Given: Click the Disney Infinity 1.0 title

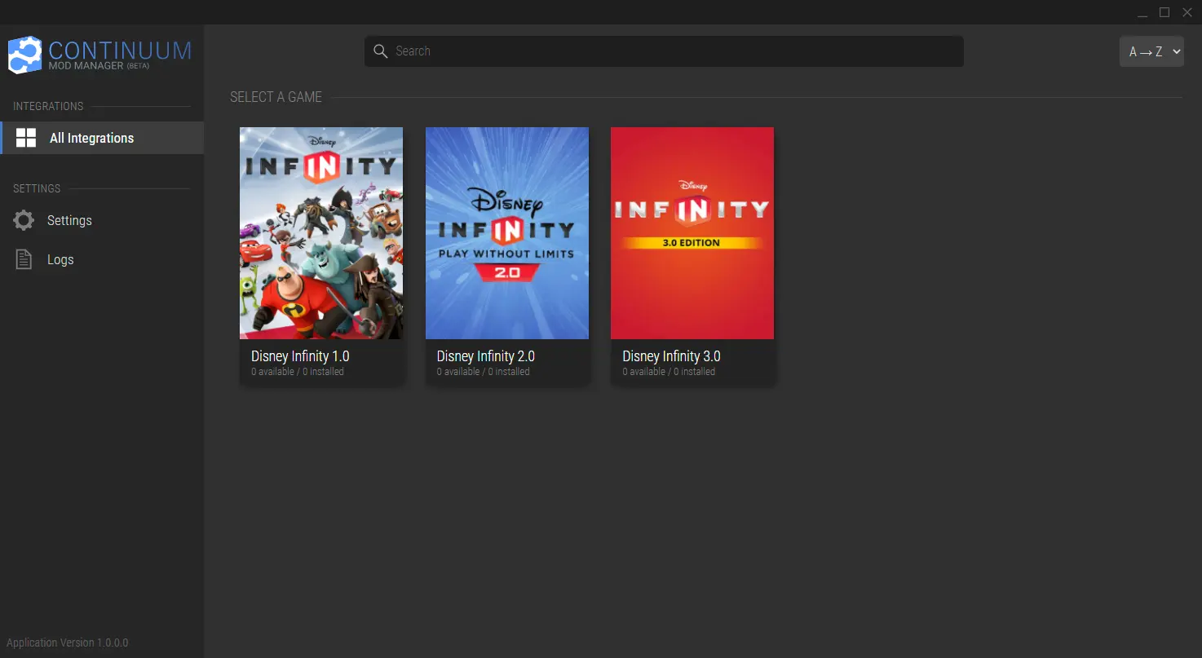Looking at the screenshot, I should 300,356.
